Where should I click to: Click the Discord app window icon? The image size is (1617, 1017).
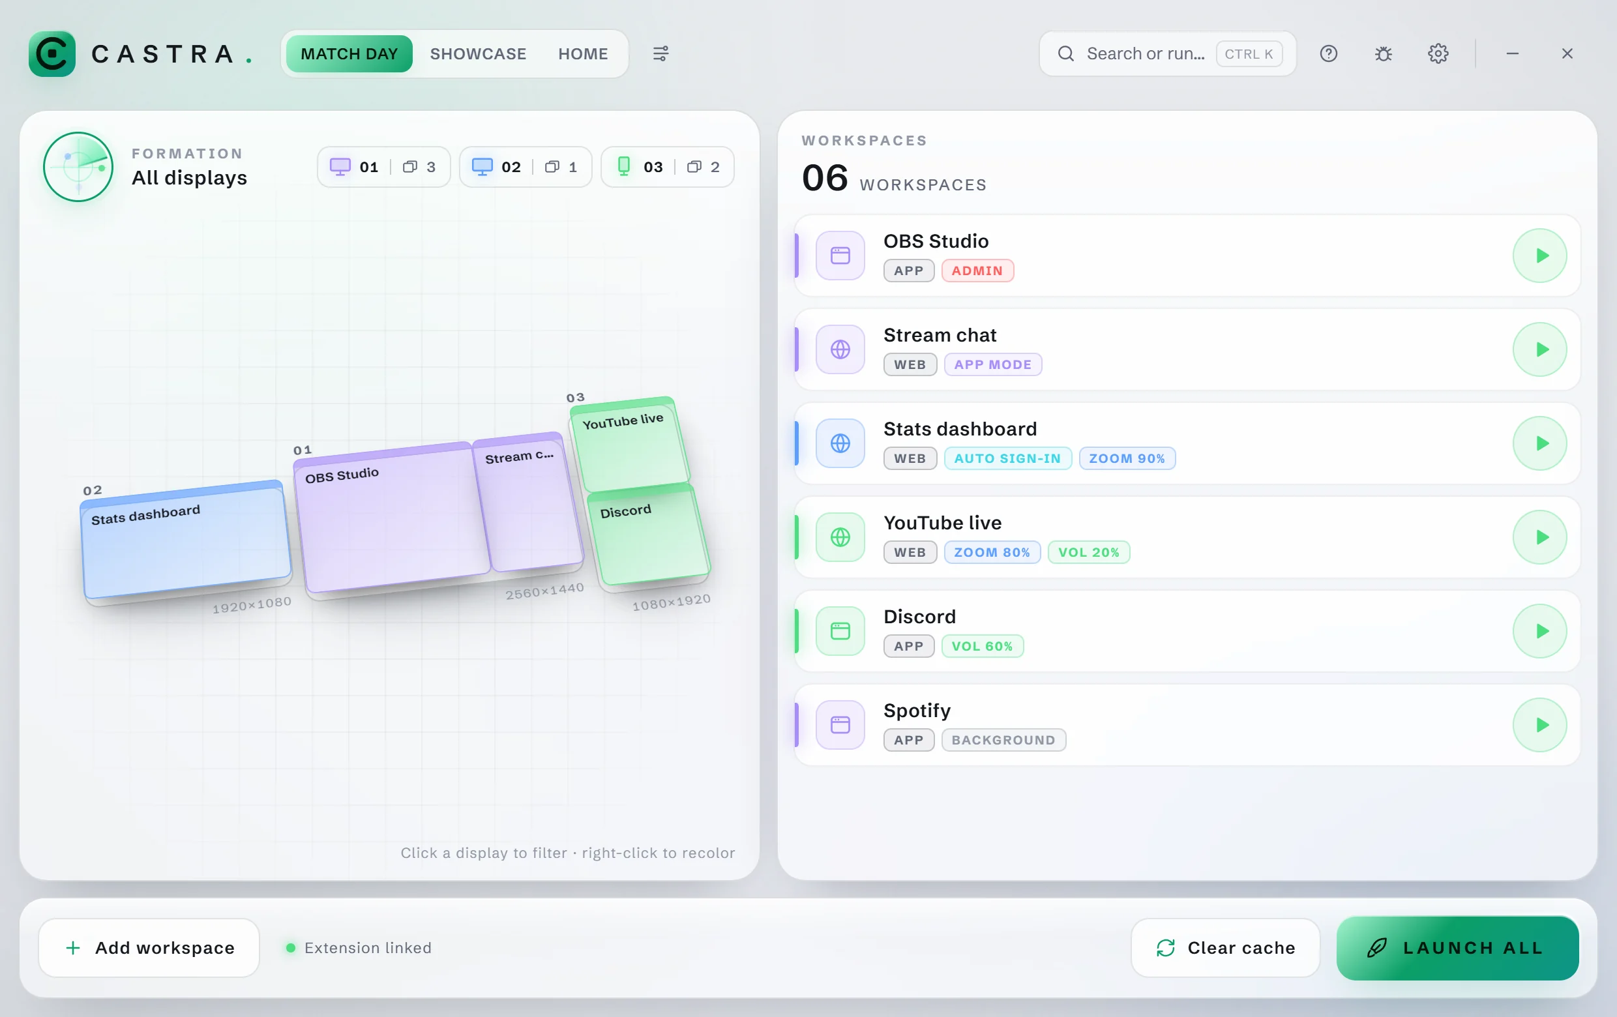click(x=840, y=631)
